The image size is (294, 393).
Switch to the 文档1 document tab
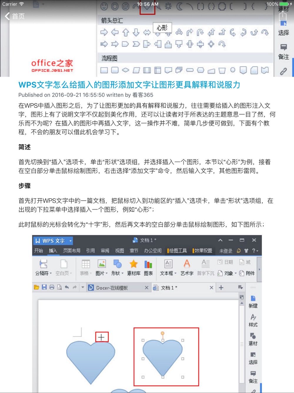click(169, 288)
